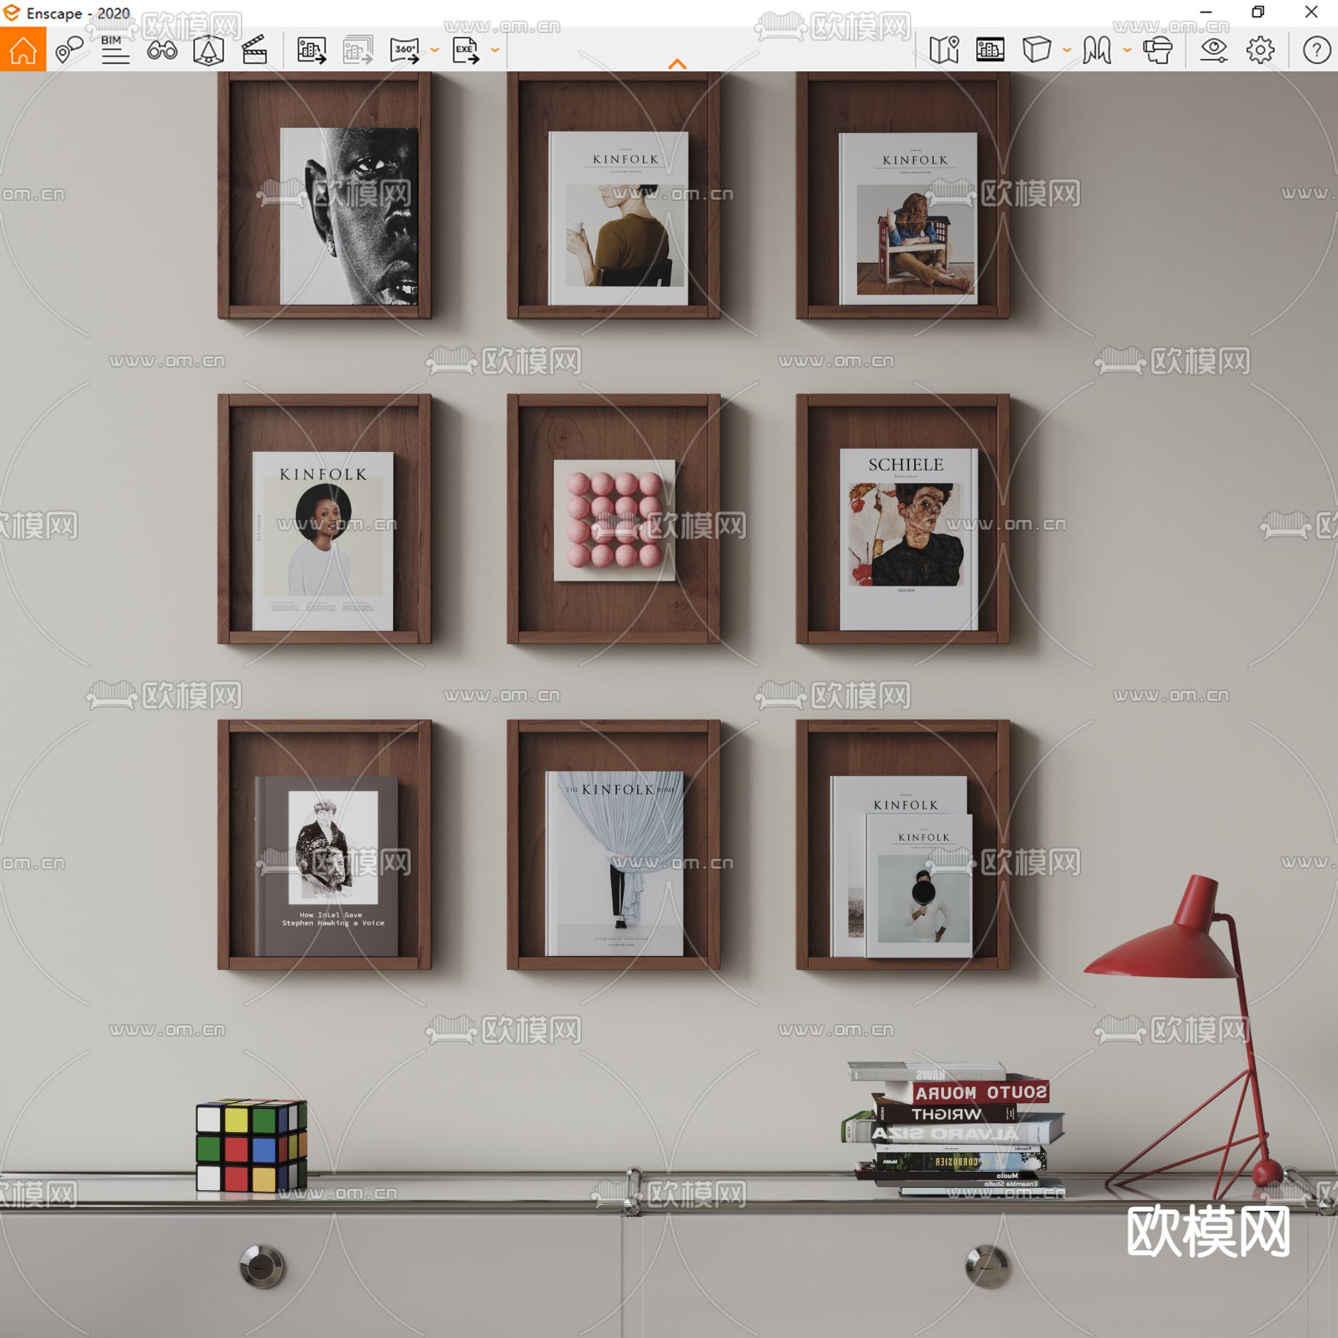Open the video editor clapperboard

pyautogui.click(x=255, y=50)
